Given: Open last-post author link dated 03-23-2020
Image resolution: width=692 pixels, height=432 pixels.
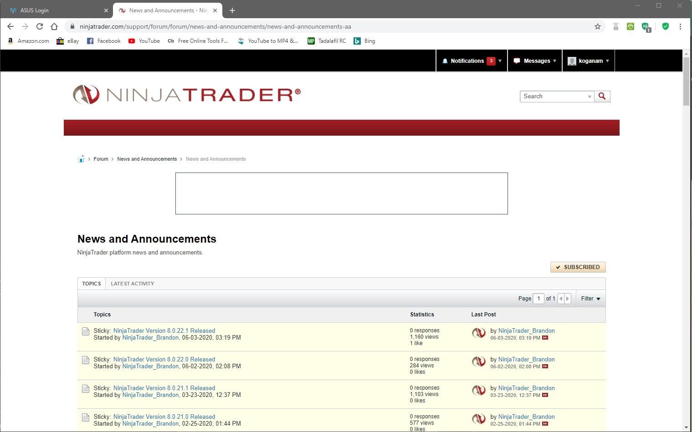Looking at the screenshot, I should click(526, 388).
